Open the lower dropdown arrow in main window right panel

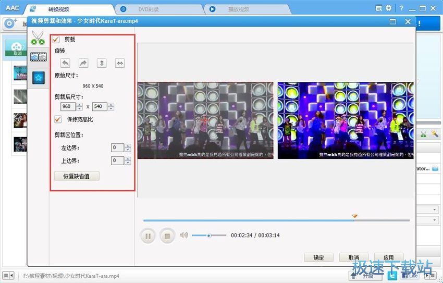pyautogui.click(x=435, y=220)
